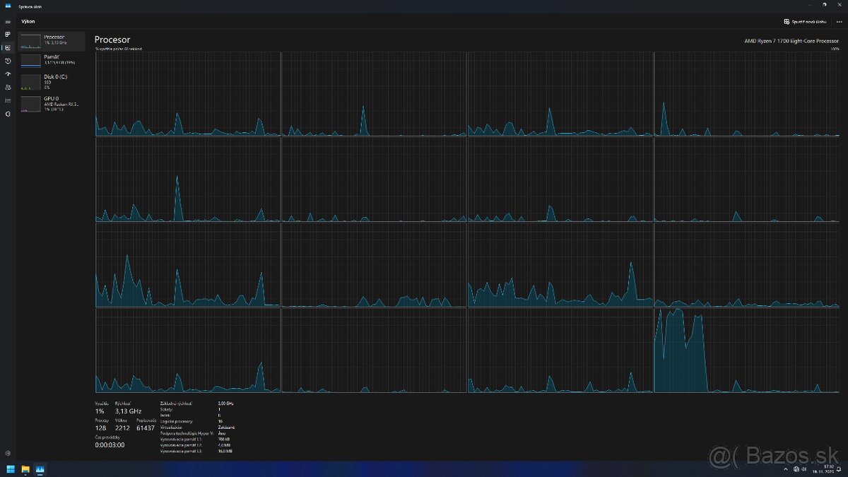Select the Pamäť memory performance item
848x477 pixels.
point(52,60)
